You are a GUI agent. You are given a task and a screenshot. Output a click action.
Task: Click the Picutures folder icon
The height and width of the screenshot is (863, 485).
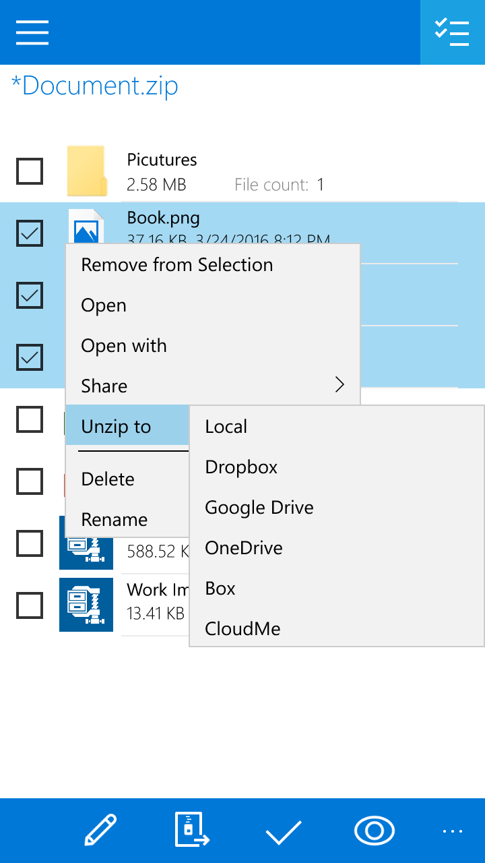tap(86, 171)
